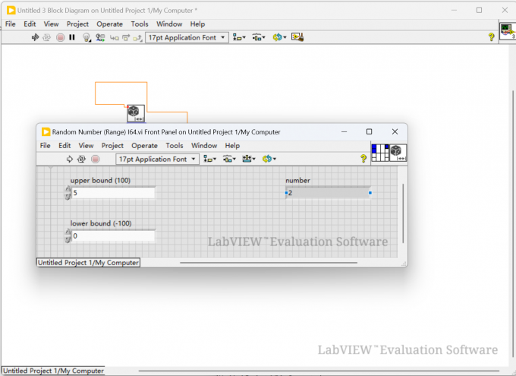Click the lower bound increment/decrement stepper
The image size is (516, 376).
tap(68, 236)
